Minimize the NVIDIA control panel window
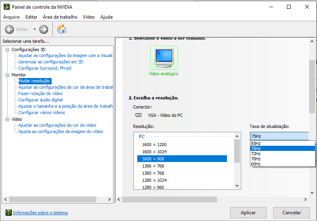This screenshot has height=221, width=317. 271,7
